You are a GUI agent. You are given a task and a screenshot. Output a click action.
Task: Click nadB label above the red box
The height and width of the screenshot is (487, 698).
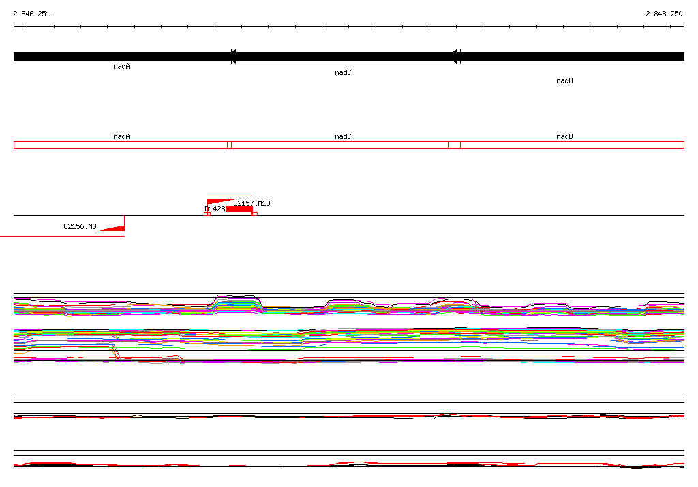click(564, 137)
